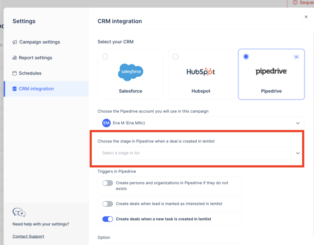Click the unlink icon on Pipedrive card

coord(296,57)
